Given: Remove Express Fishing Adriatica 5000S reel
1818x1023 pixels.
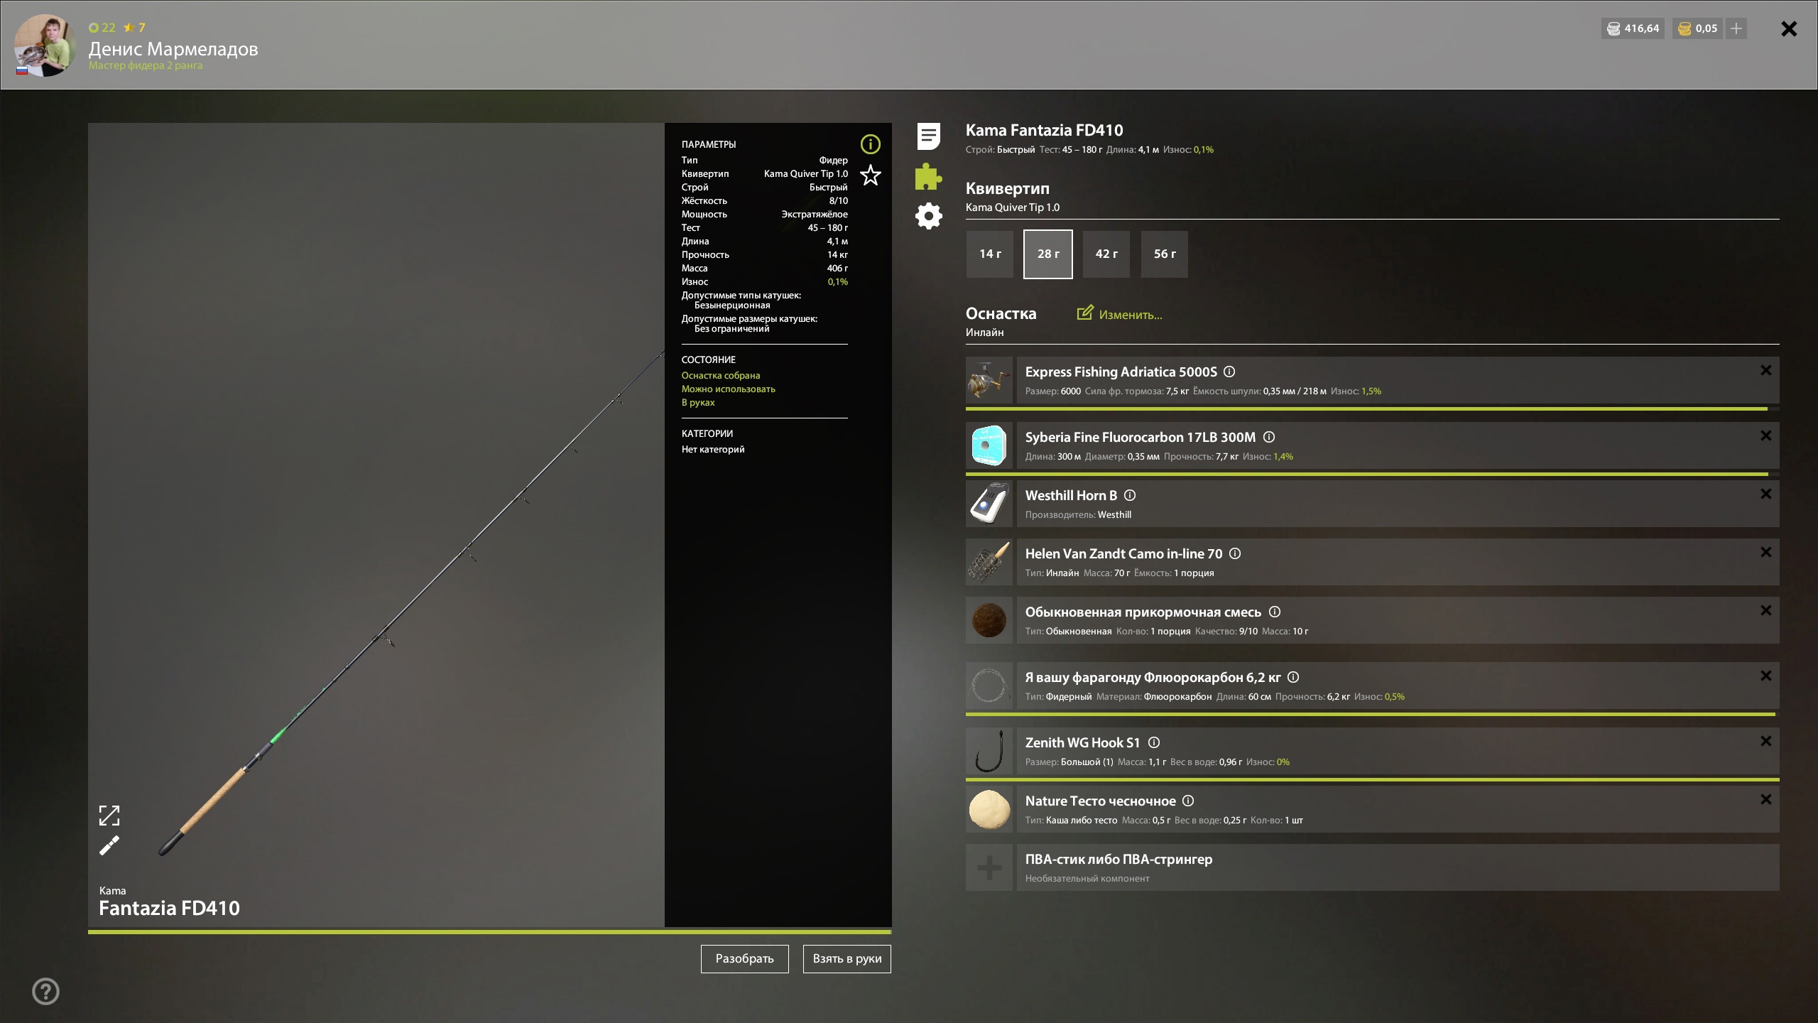Looking at the screenshot, I should tap(1765, 370).
